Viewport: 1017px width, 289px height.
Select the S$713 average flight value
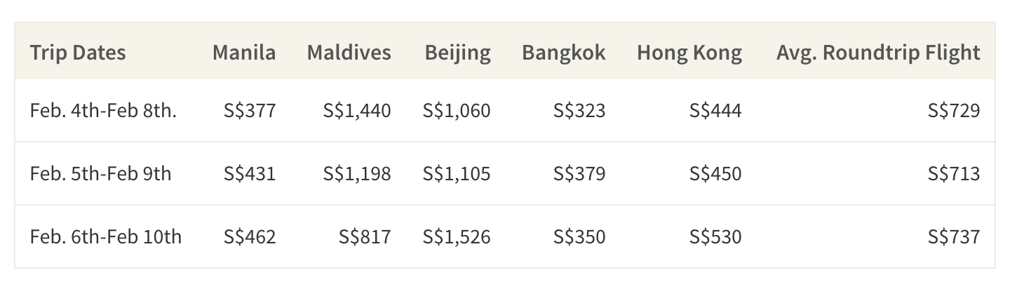click(x=954, y=173)
